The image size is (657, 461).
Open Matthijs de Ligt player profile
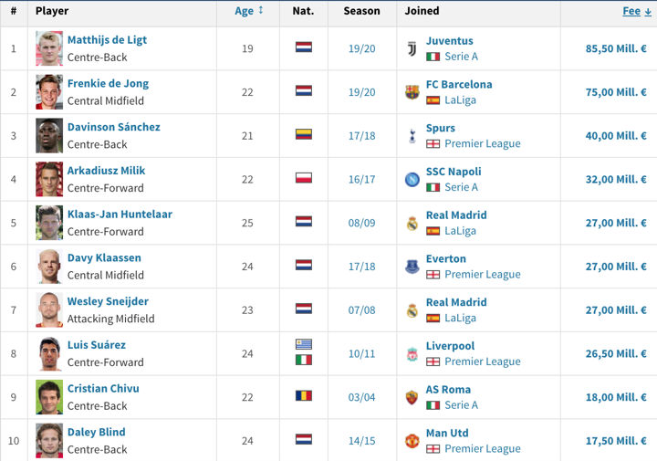[107, 40]
